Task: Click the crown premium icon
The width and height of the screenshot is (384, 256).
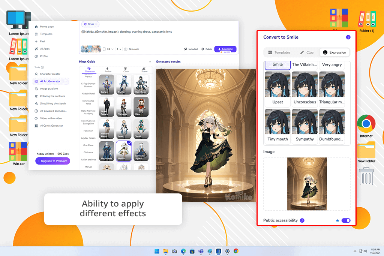Action: tap(337, 220)
